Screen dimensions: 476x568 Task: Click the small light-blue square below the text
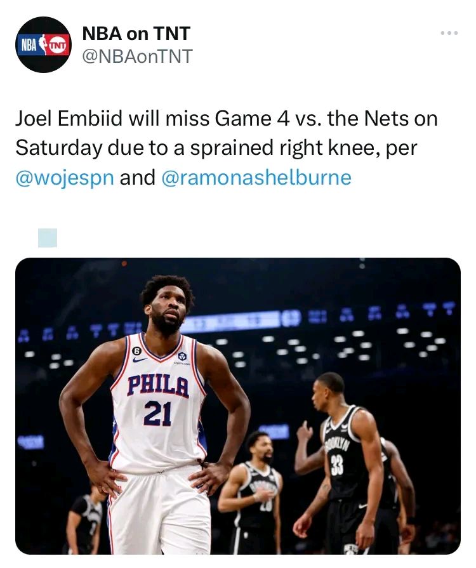tap(48, 237)
